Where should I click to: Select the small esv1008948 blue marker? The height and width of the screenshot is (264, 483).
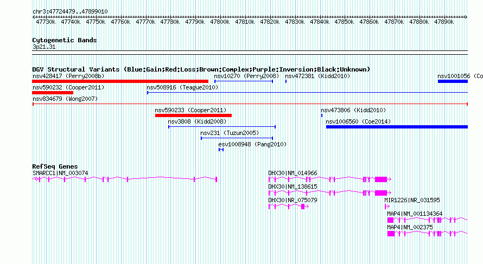(221, 150)
